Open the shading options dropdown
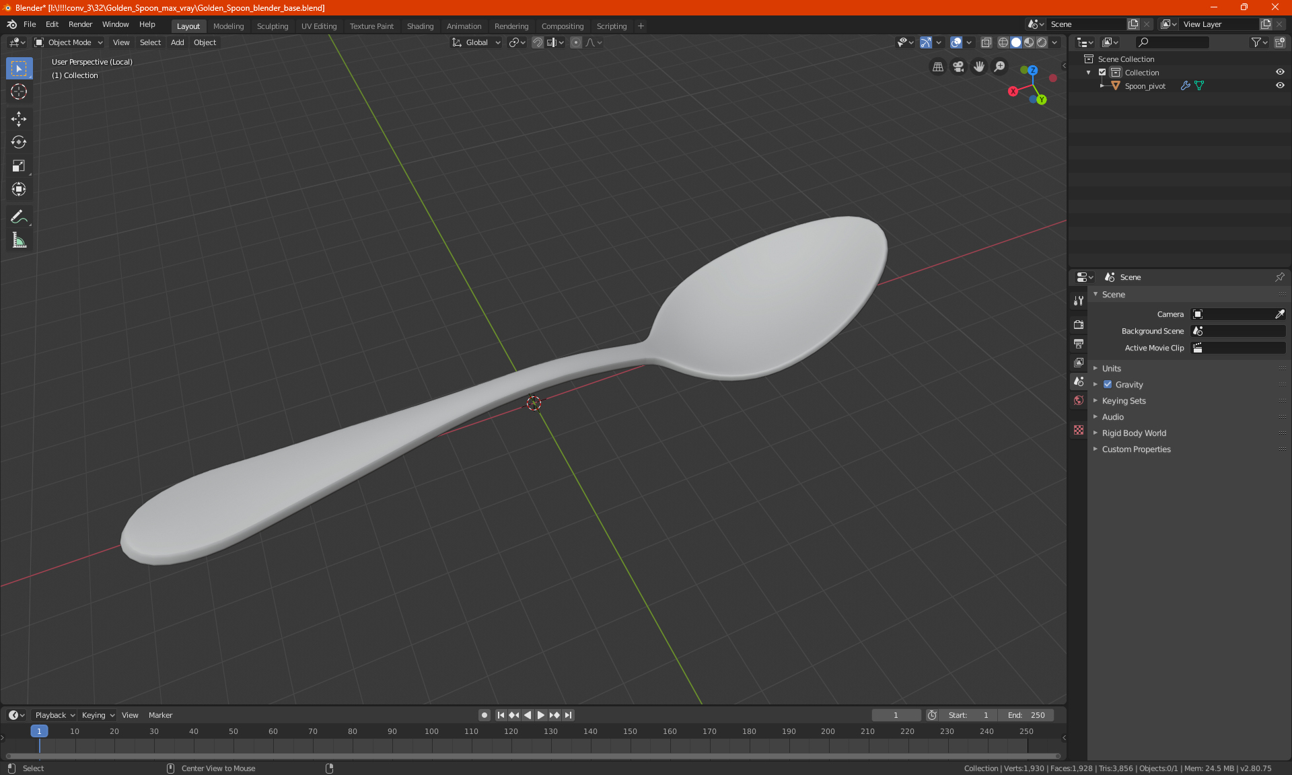 click(1055, 42)
